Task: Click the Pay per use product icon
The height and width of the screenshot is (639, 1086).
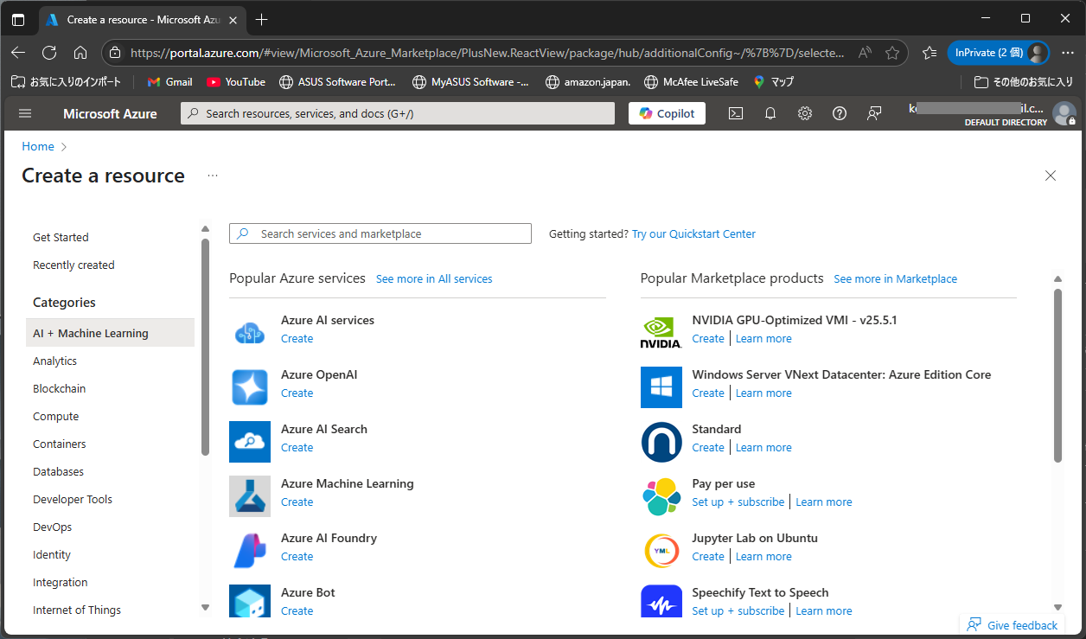Action: (x=661, y=496)
